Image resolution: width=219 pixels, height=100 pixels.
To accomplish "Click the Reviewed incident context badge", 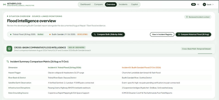I will click(198, 17).
